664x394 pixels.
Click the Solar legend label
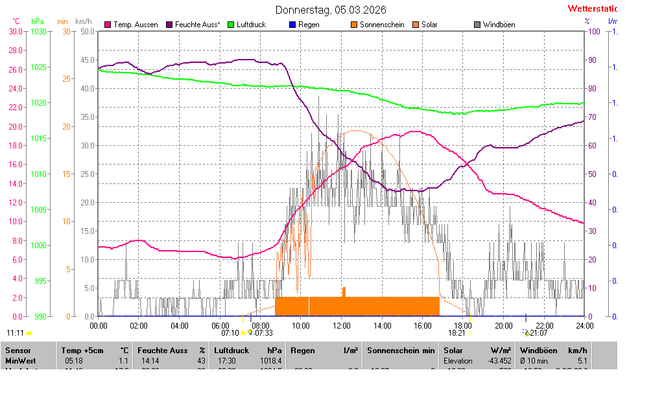pos(429,25)
